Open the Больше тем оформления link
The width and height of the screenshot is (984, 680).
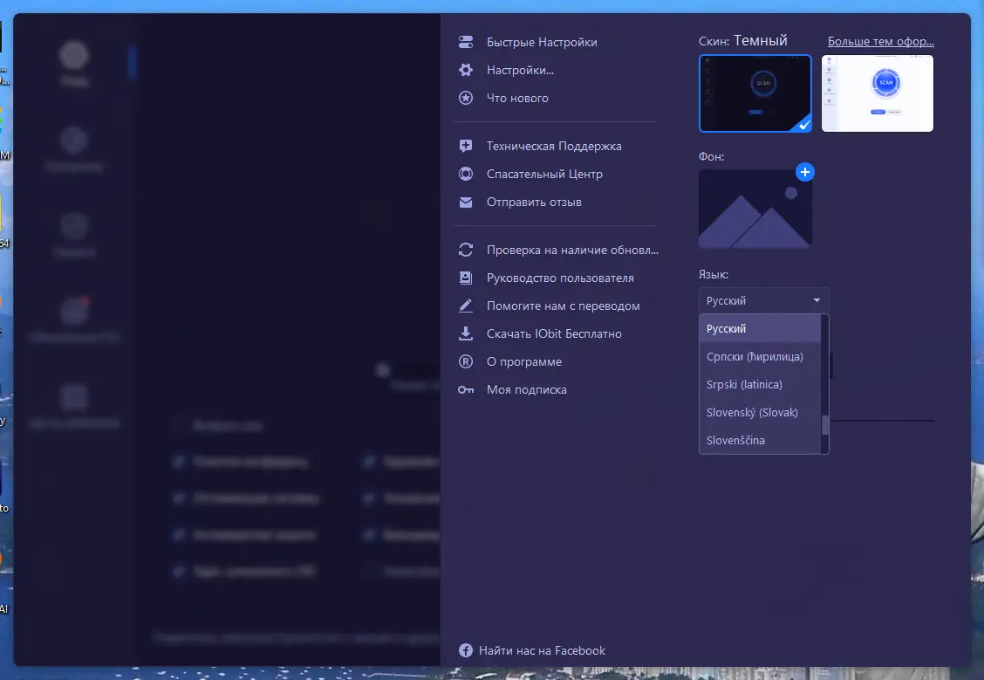click(881, 41)
